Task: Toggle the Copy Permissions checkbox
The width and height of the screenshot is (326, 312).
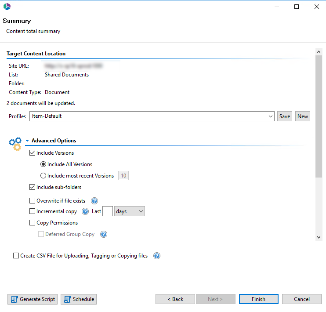Action: coord(33,223)
